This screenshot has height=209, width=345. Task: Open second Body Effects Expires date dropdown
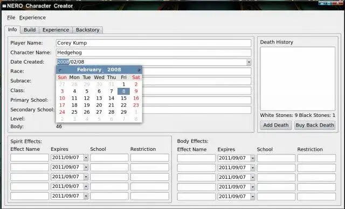coord(253,168)
